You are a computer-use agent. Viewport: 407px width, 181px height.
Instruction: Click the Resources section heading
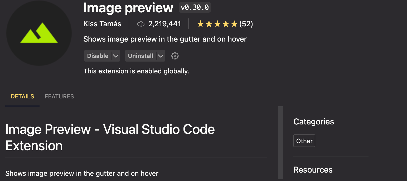(313, 170)
